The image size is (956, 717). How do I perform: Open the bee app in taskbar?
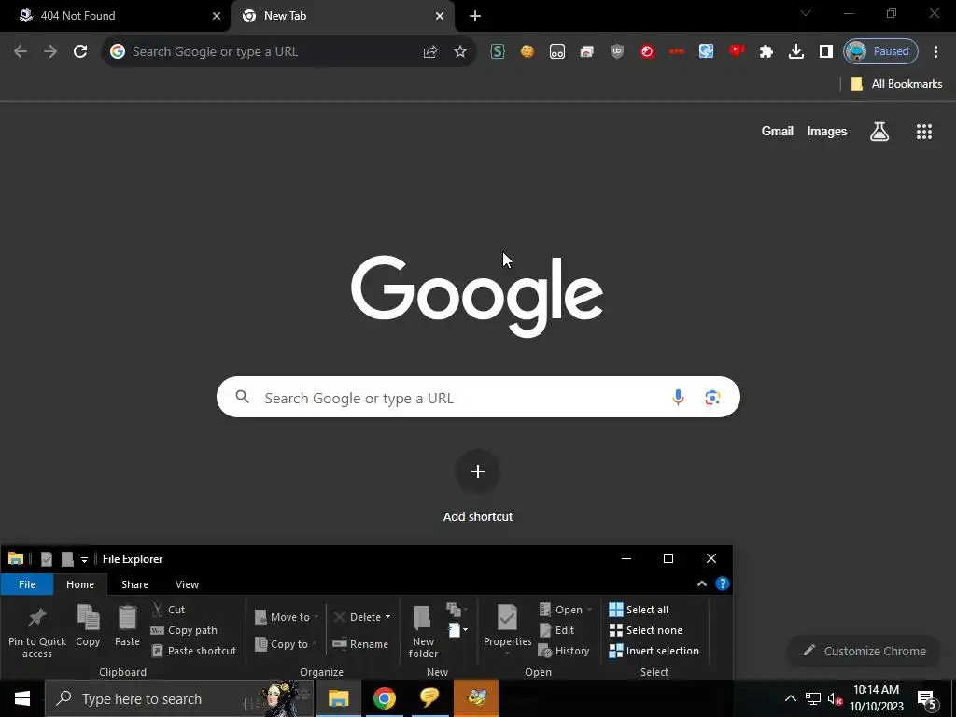click(x=476, y=698)
